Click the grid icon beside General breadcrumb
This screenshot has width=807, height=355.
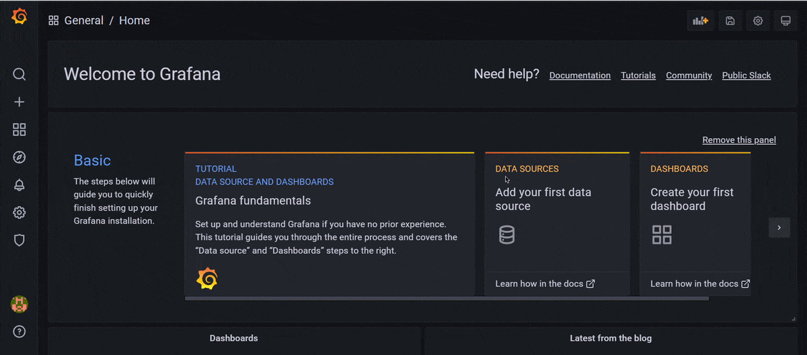pyautogui.click(x=54, y=21)
